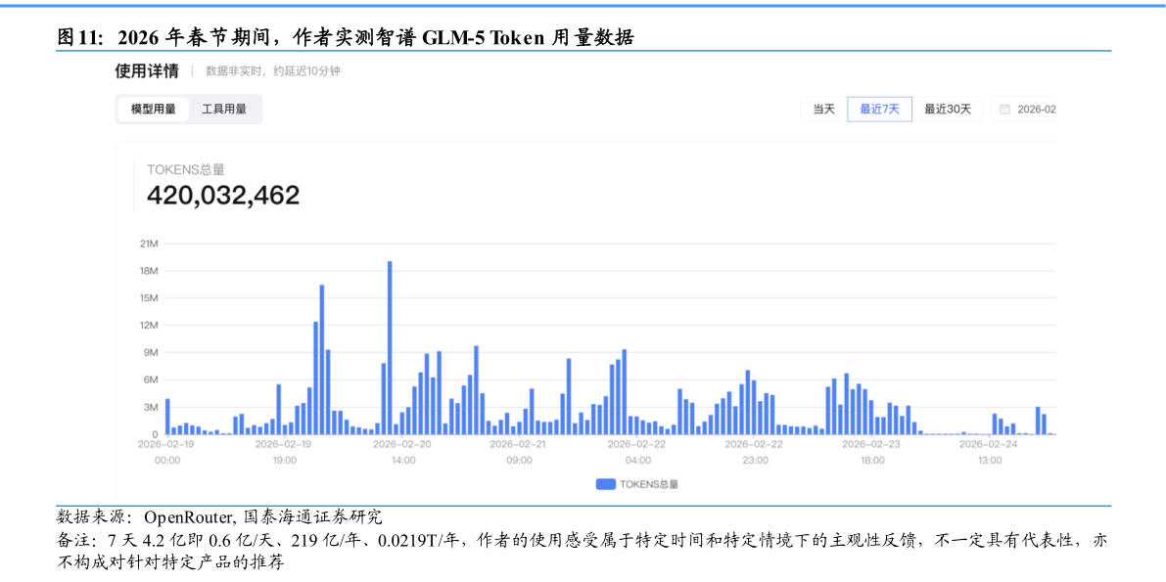Click the TOKENS总量 legend label text
This screenshot has height=582, width=1166.
coord(649,484)
